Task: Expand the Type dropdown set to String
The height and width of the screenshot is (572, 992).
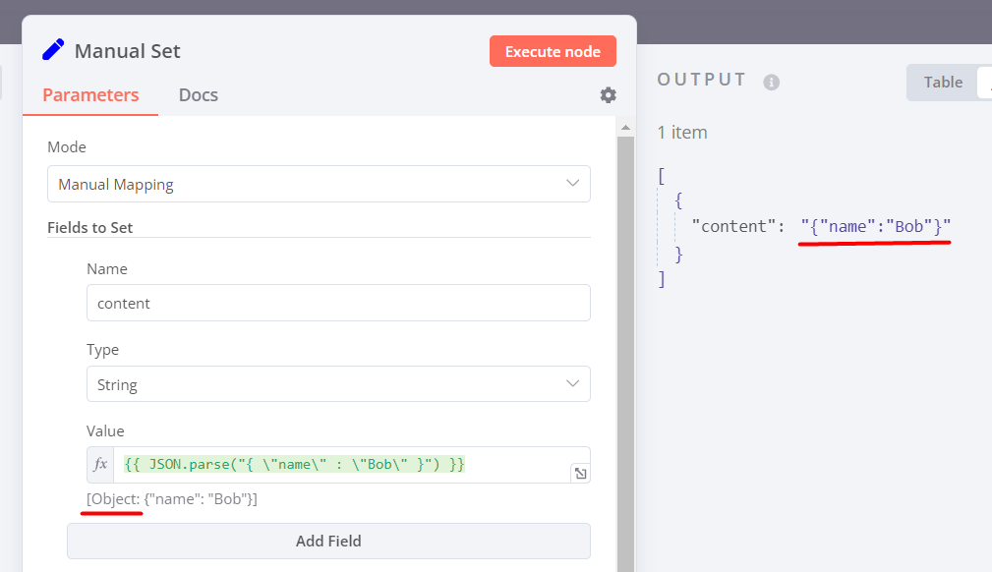Action: point(338,384)
